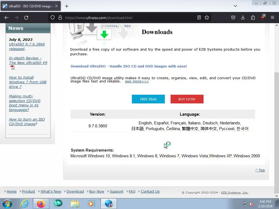The width and height of the screenshot is (279, 209).
Task: Click the URL address field
Action: click(130, 18)
